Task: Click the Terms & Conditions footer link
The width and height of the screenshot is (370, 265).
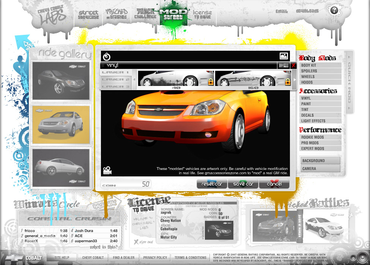Action: pos(191,258)
